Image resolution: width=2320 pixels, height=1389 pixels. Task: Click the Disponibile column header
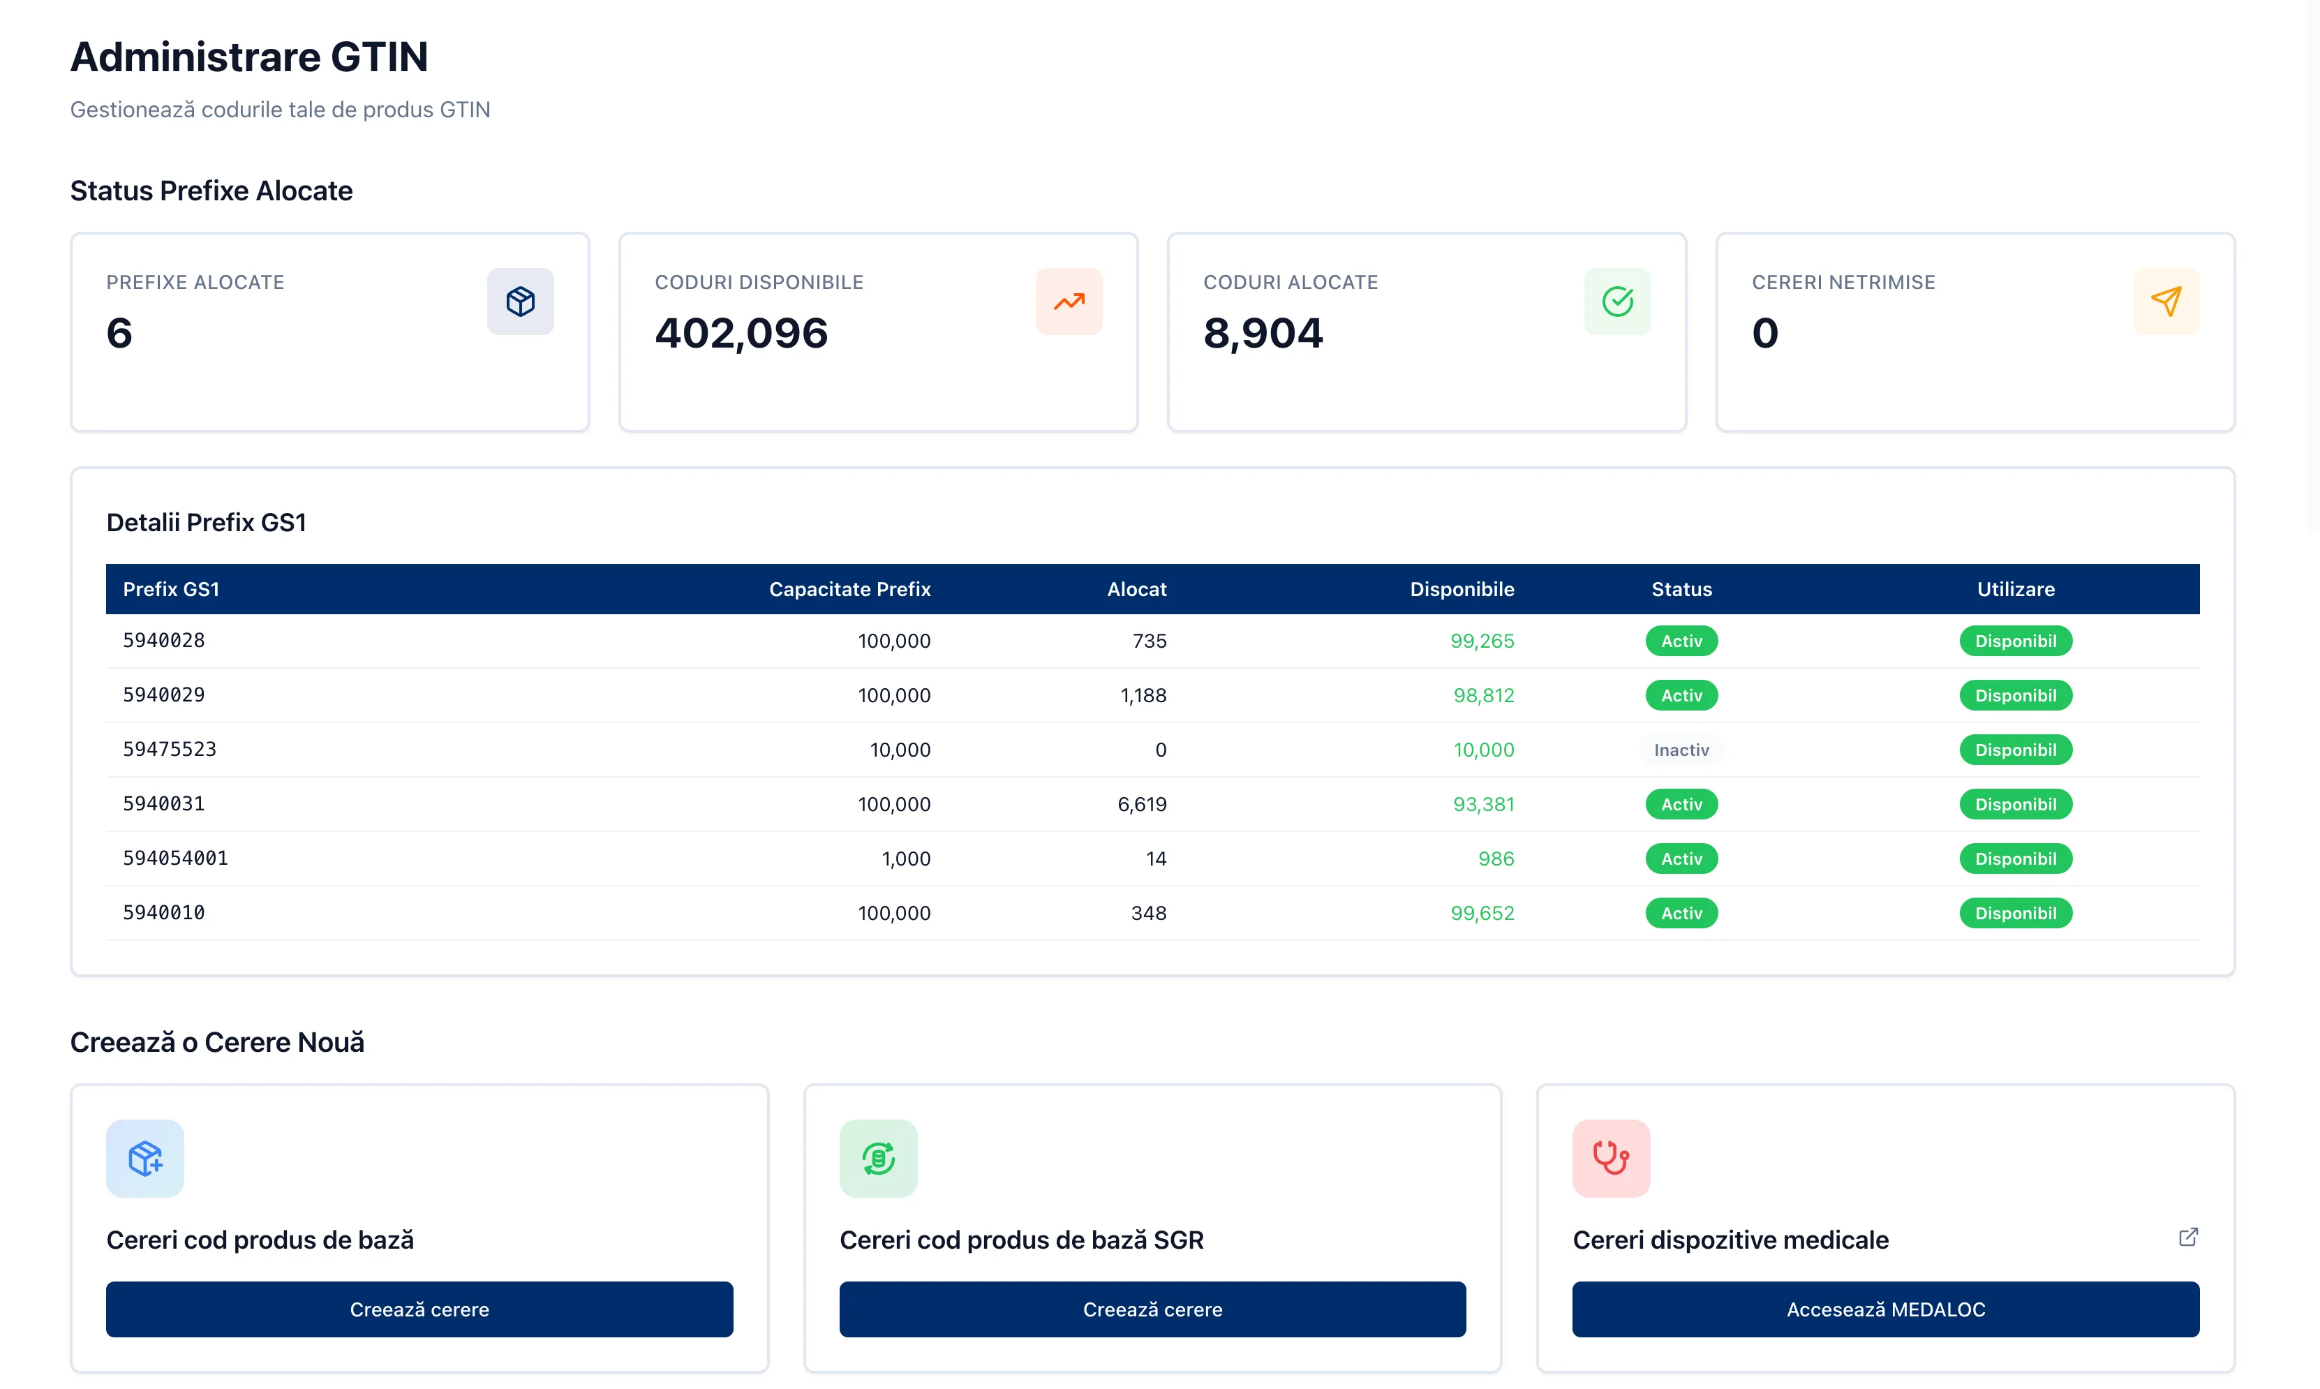click(x=1461, y=588)
